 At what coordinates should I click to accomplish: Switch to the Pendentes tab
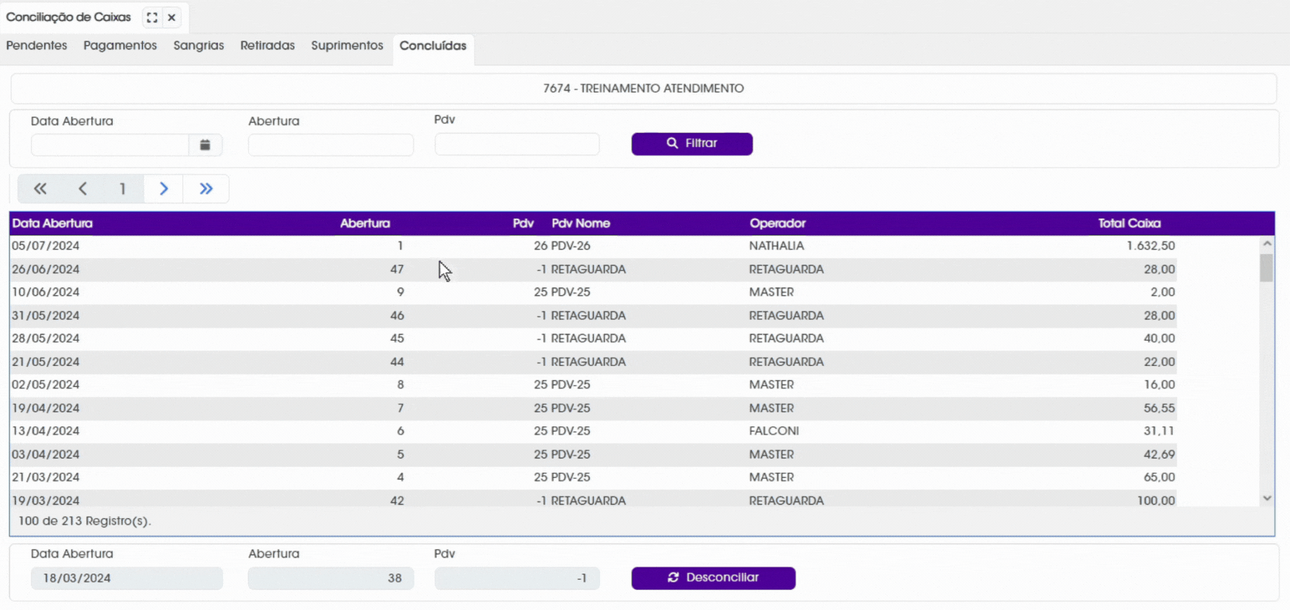point(36,46)
